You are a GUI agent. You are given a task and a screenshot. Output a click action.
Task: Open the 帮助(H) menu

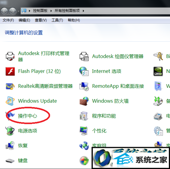point(74,20)
